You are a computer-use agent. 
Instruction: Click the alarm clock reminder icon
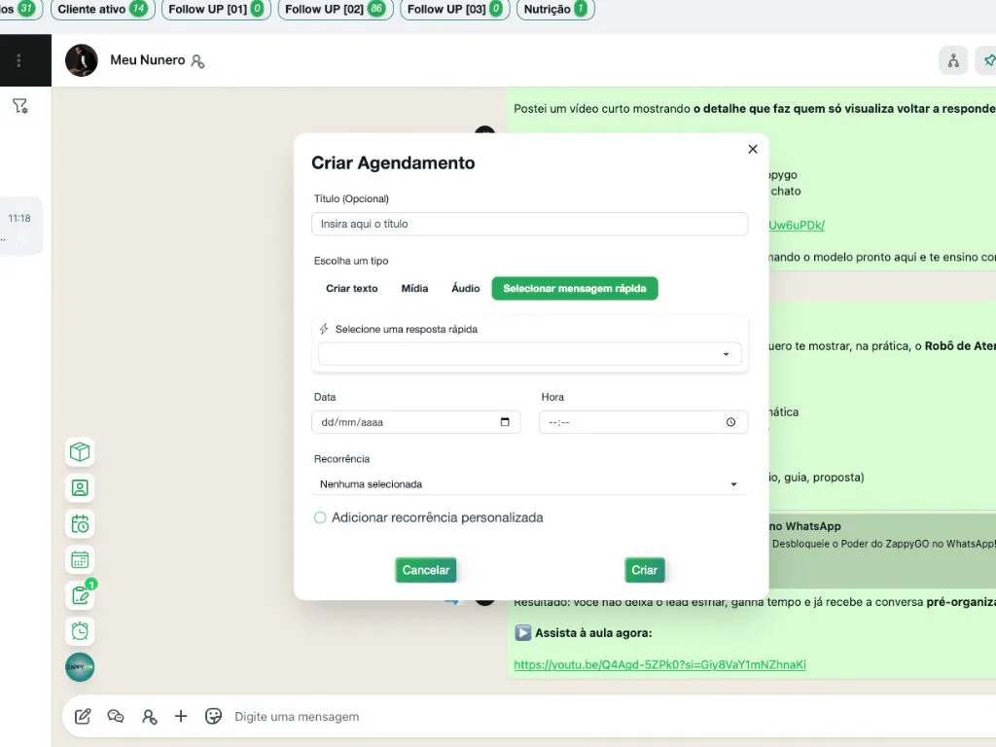point(80,631)
